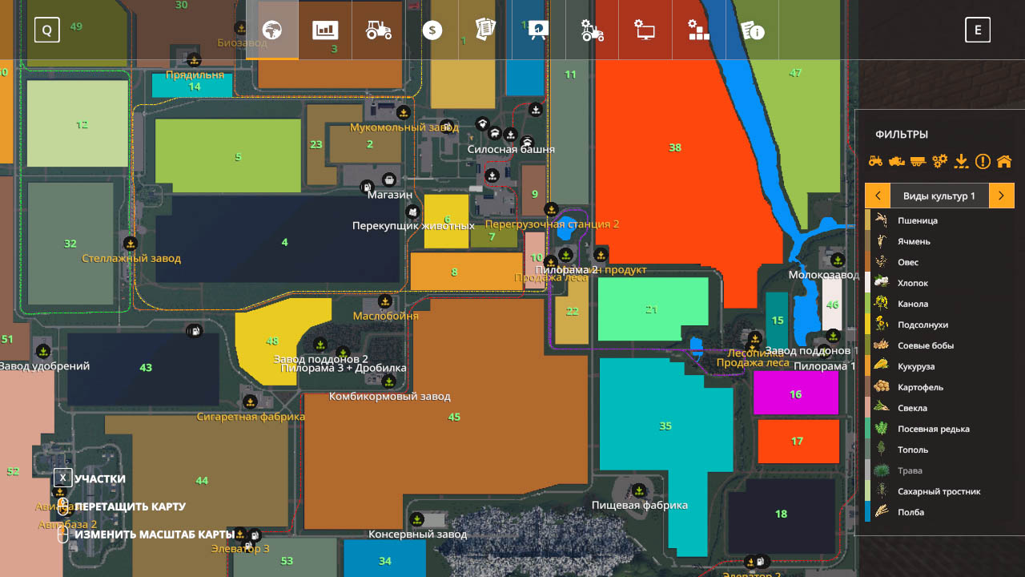Toggle the trailer tools map filter
This screenshot has height=577, width=1025.
coord(918,161)
